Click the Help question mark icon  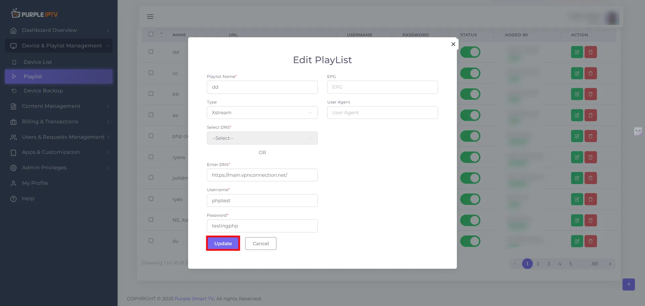click(x=13, y=199)
